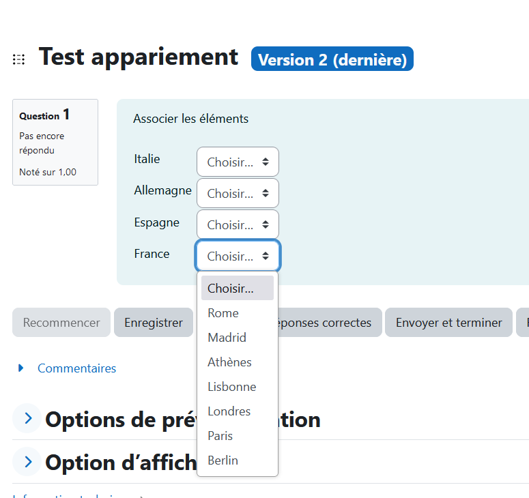Choose Londres from the dropdown list
Screen dimensions: 529x498
click(x=238, y=411)
